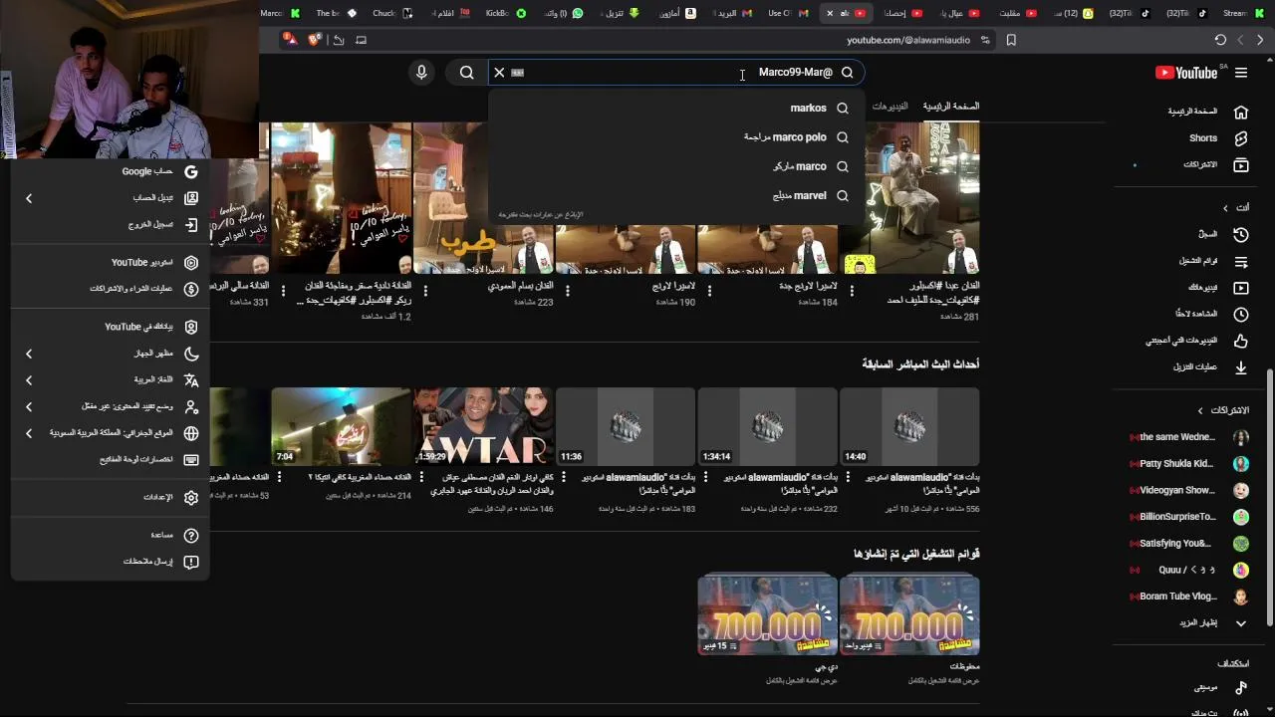Screen dimensions: 1275x717
Task: Click the bookmark icon in address bar
Action: tap(1011, 40)
